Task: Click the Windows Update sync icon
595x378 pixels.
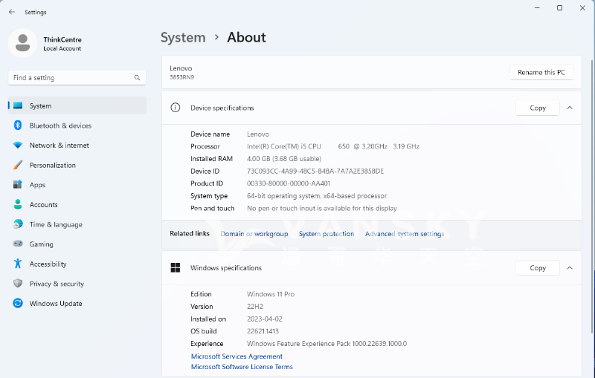Action: point(18,304)
